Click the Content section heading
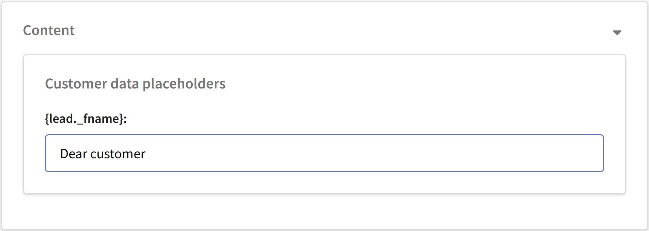The height and width of the screenshot is (231, 649). click(x=49, y=30)
